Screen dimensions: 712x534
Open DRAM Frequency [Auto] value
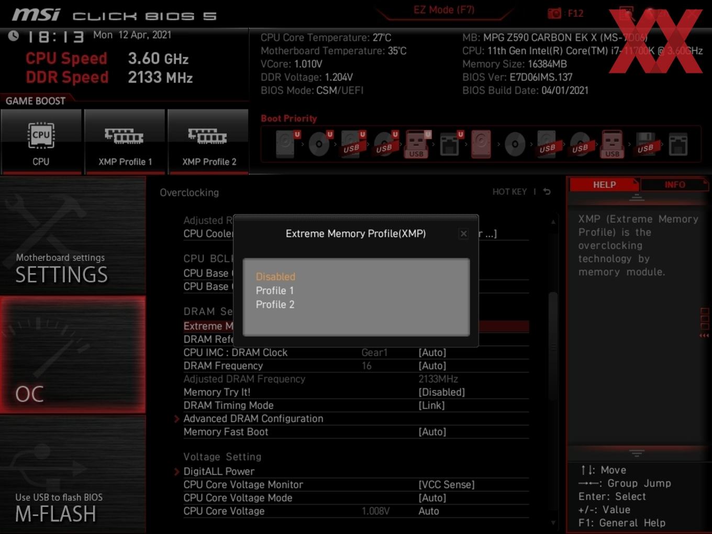coord(432,366)
